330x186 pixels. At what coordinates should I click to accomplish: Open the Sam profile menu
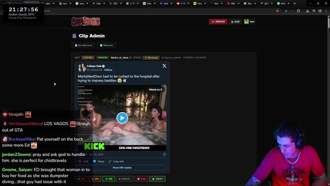(x=250, y=22)
